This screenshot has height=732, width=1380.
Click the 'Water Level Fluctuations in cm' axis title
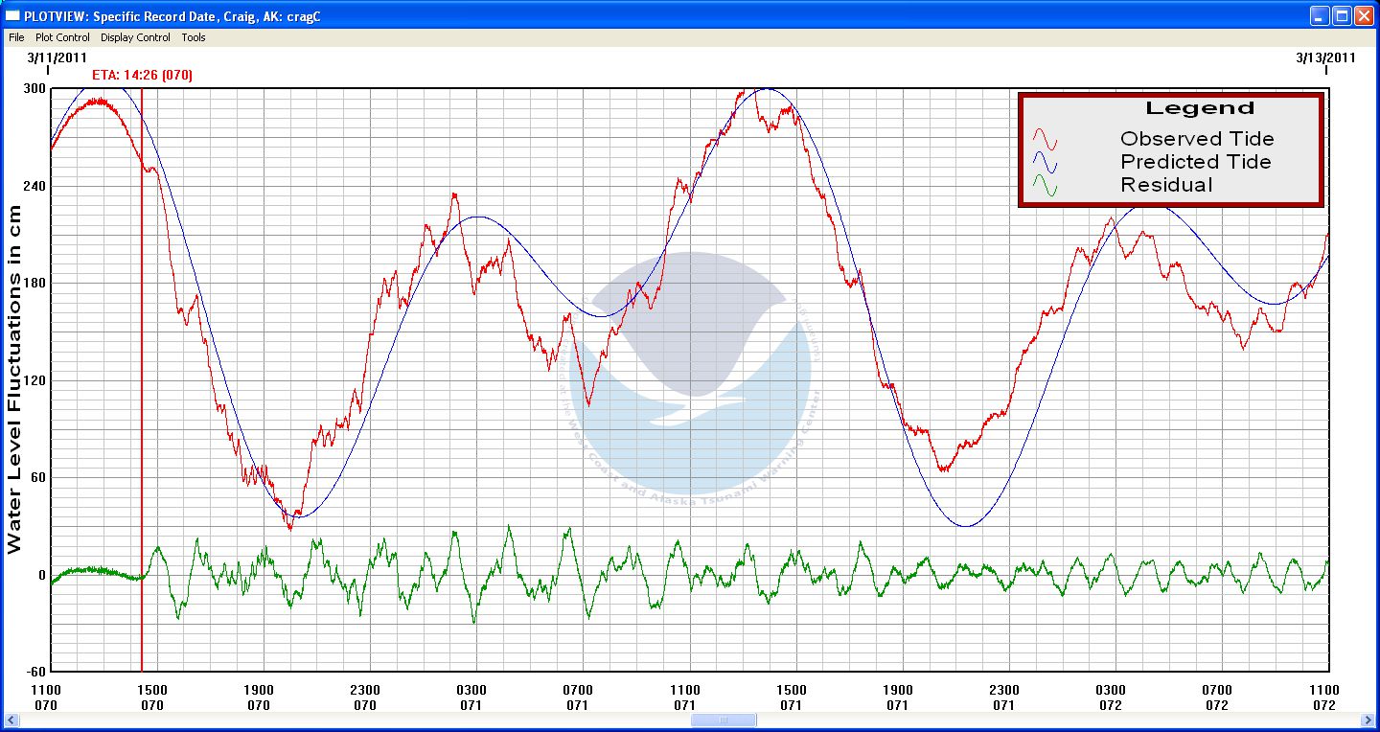14,379
